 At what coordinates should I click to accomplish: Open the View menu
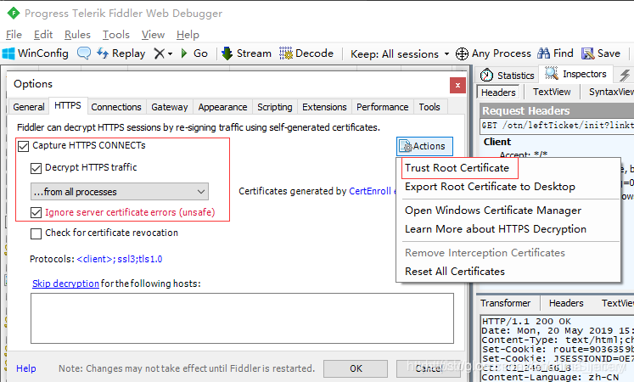(x=153, y=35)
